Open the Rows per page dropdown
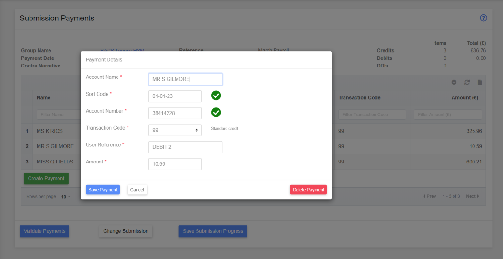This screenshot has width=503, height=259. pyautogui.click(x=66, y=196)
